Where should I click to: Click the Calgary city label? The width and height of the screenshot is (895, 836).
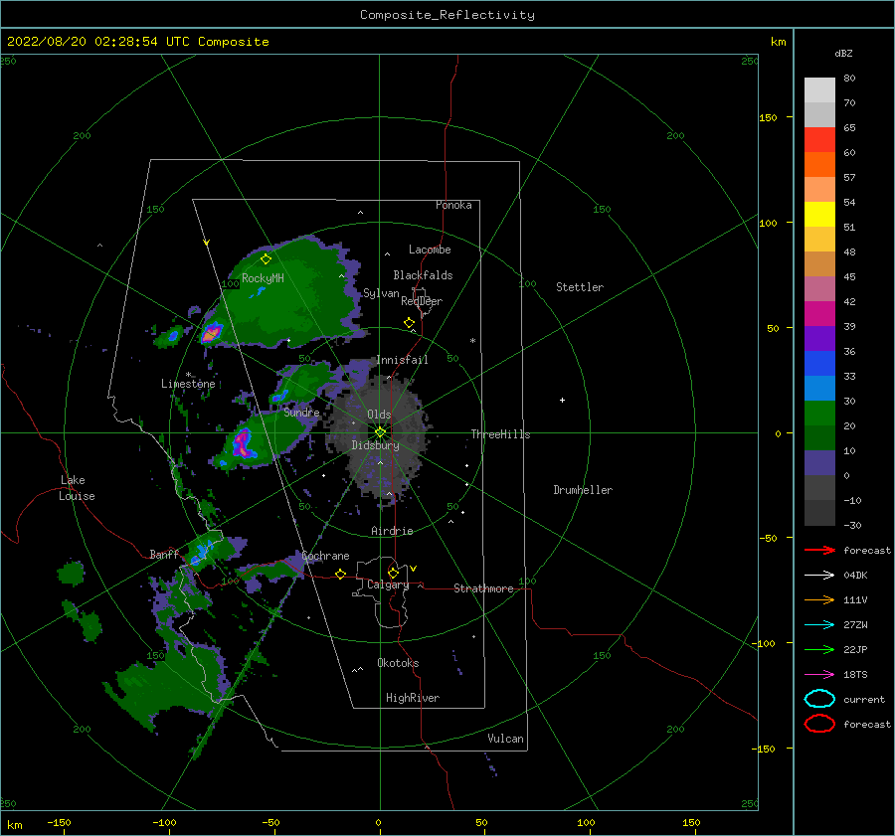[388, 585]
